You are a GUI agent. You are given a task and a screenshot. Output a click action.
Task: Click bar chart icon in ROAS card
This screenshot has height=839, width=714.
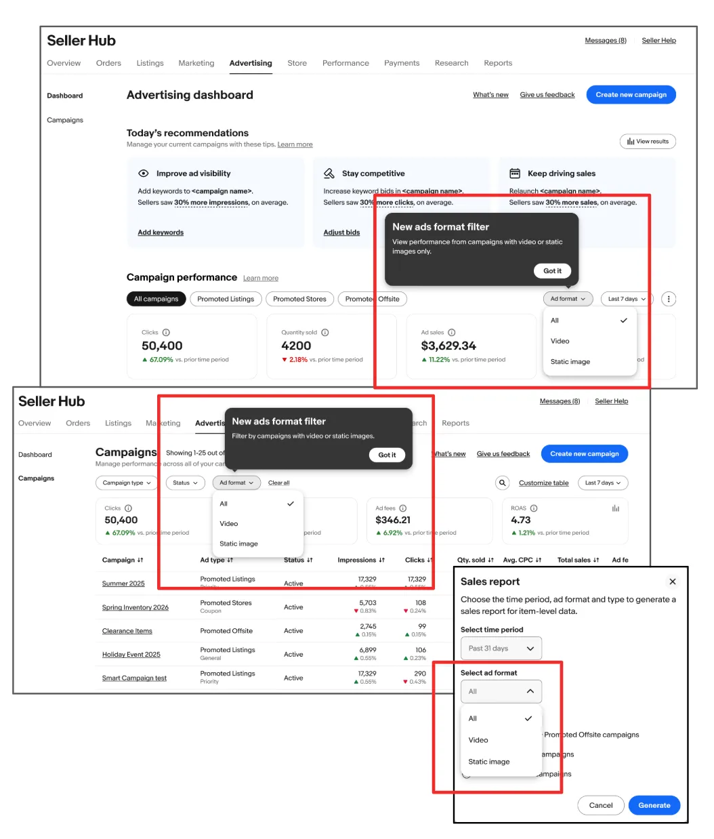615,508
